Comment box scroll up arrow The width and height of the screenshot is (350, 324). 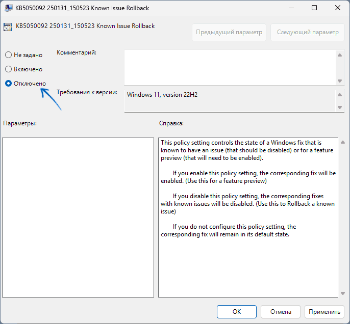340,55
